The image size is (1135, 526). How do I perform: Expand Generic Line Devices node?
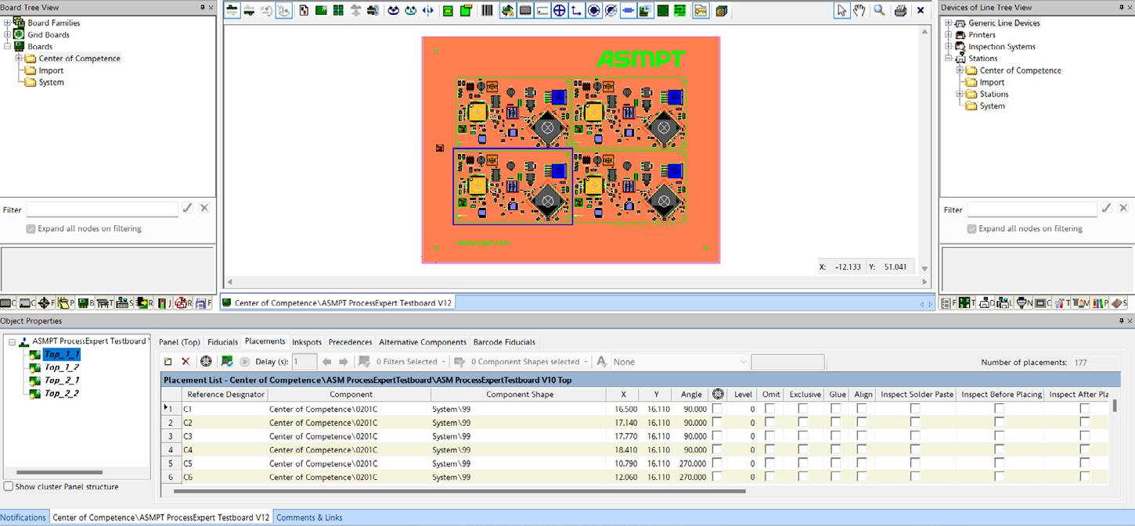948,23
